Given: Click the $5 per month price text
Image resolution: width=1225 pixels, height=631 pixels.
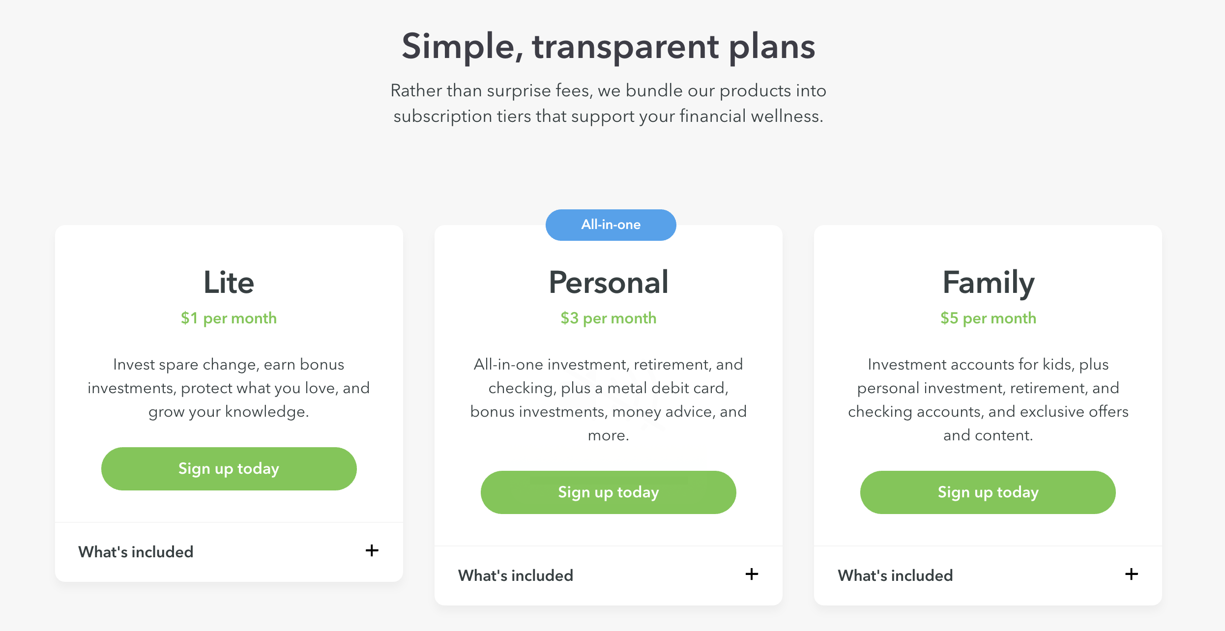Looking at the screenshot, I should pos(988,318).
